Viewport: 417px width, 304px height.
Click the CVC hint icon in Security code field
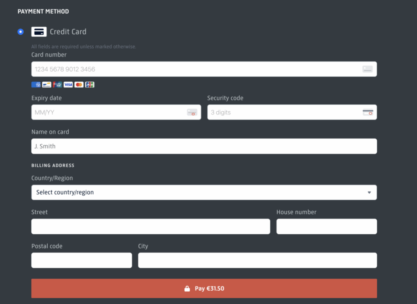[368, 112]
